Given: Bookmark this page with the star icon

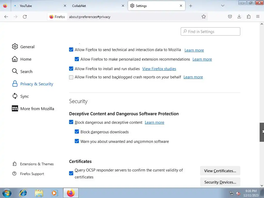Looking at the screenshot, I should pyautogui.click(x=204, y=16).
